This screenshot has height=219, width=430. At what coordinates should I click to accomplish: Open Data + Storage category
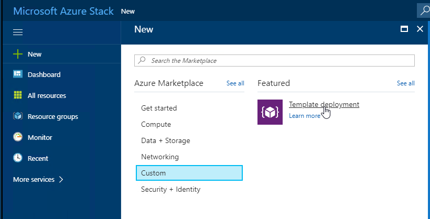pos(165,140)
